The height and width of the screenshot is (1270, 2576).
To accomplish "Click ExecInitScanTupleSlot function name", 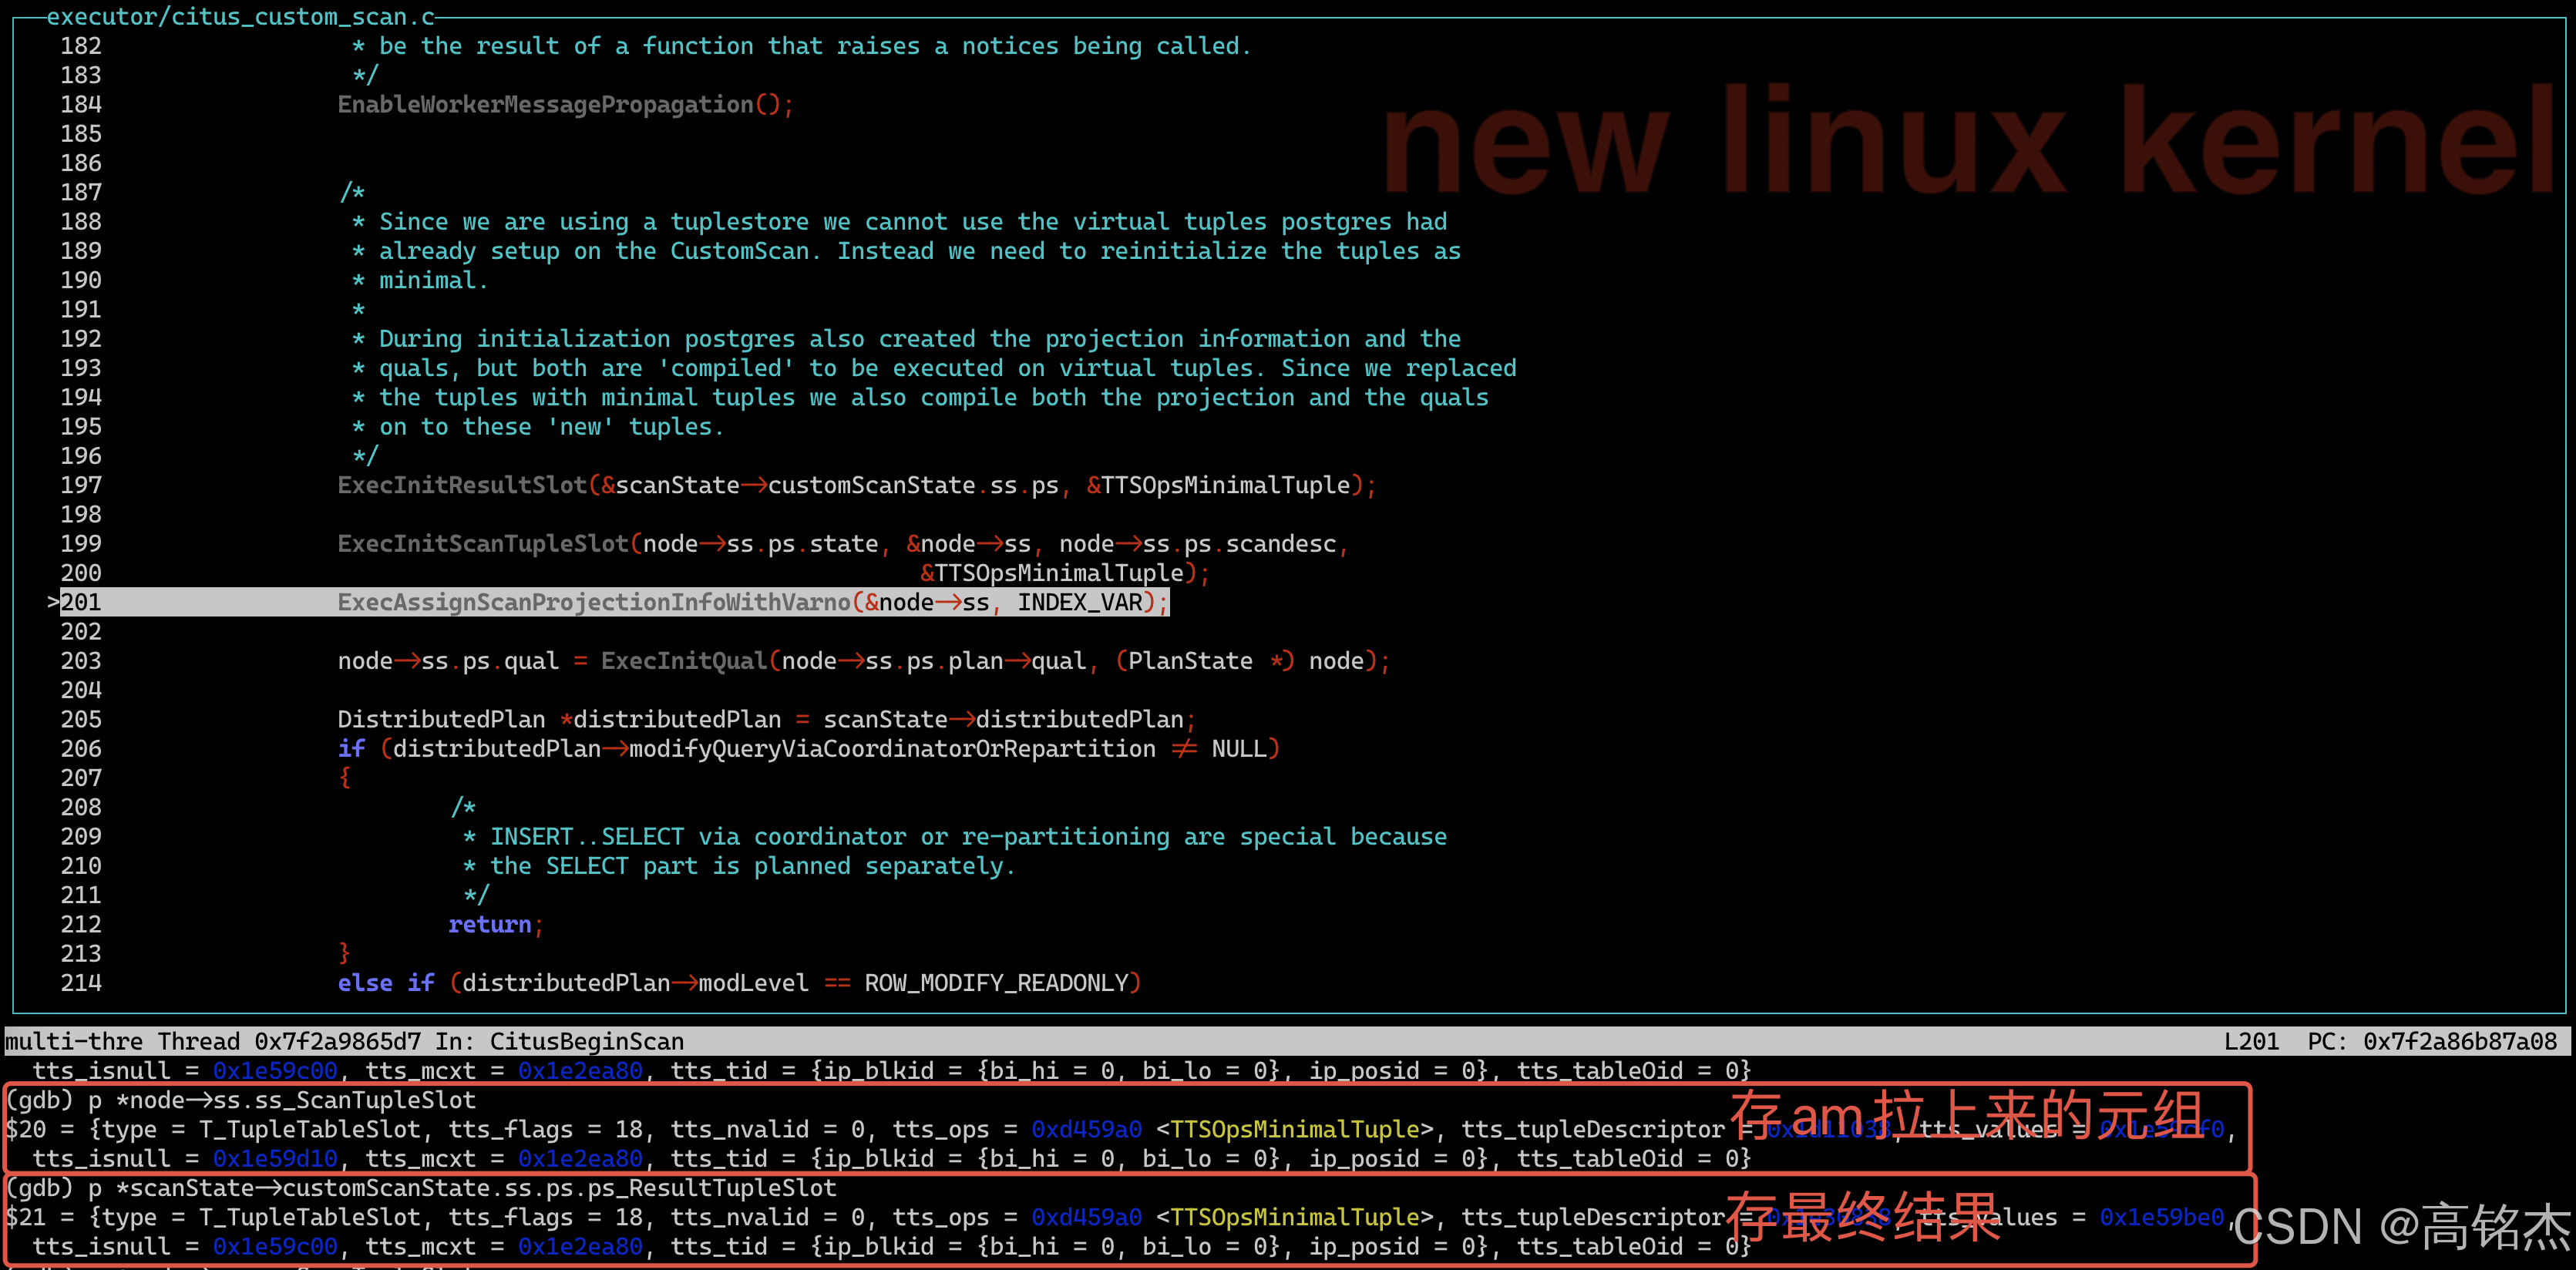I will click(483, 544).
